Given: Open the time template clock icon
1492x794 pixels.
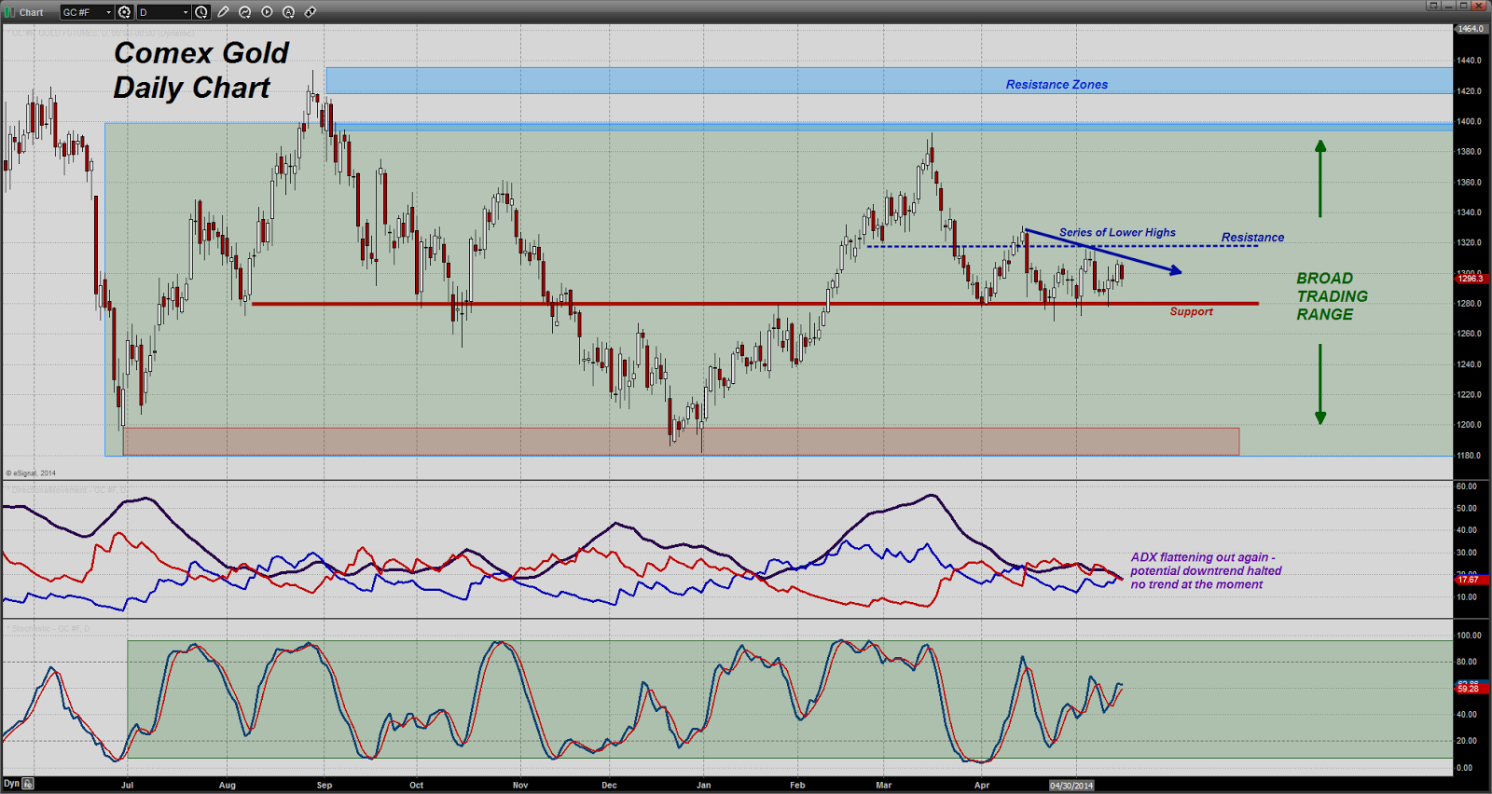Looking at the screenshot, I should pos(201,12).
